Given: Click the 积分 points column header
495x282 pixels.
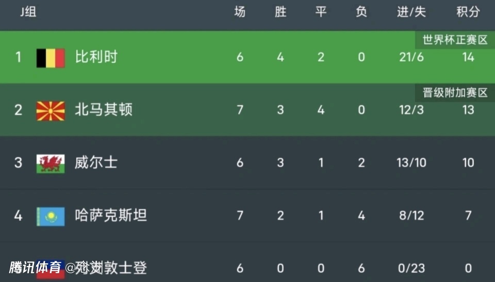Looking at the screenshot, I should click(468, 12).
